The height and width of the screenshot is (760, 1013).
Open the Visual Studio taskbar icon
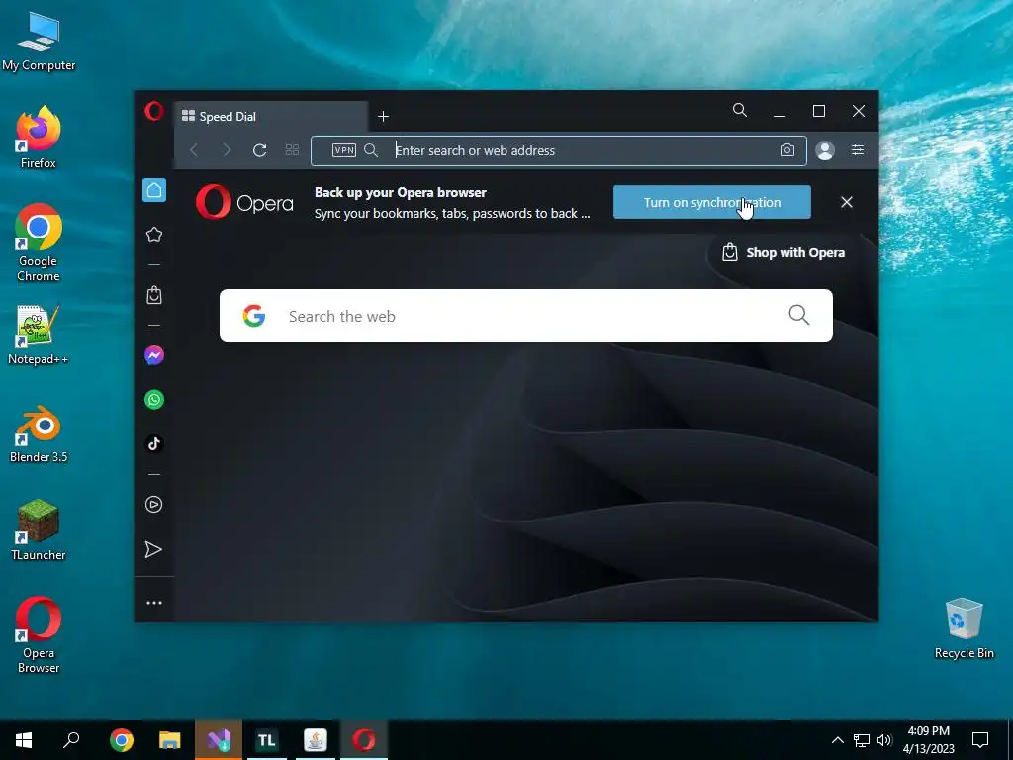pyautogui.click(x=219, y=740)
